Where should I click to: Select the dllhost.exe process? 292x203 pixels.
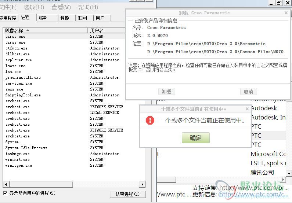[x=64, y=54]
